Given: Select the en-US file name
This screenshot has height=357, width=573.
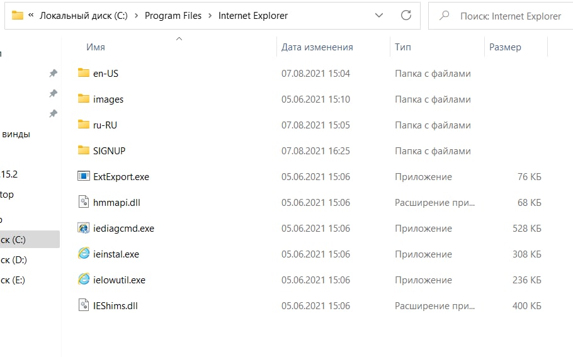Looking at the screenshot, I should click(106, 74).
